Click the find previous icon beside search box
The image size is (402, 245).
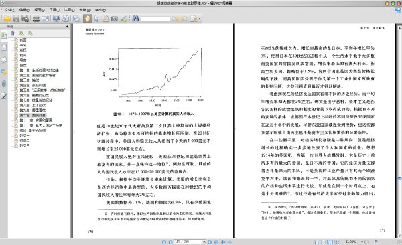[175, 19]
